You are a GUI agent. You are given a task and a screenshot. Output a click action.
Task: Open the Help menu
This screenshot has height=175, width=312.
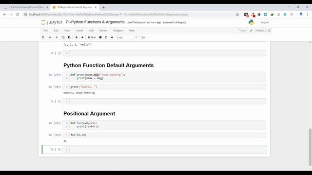pos(132,31)
